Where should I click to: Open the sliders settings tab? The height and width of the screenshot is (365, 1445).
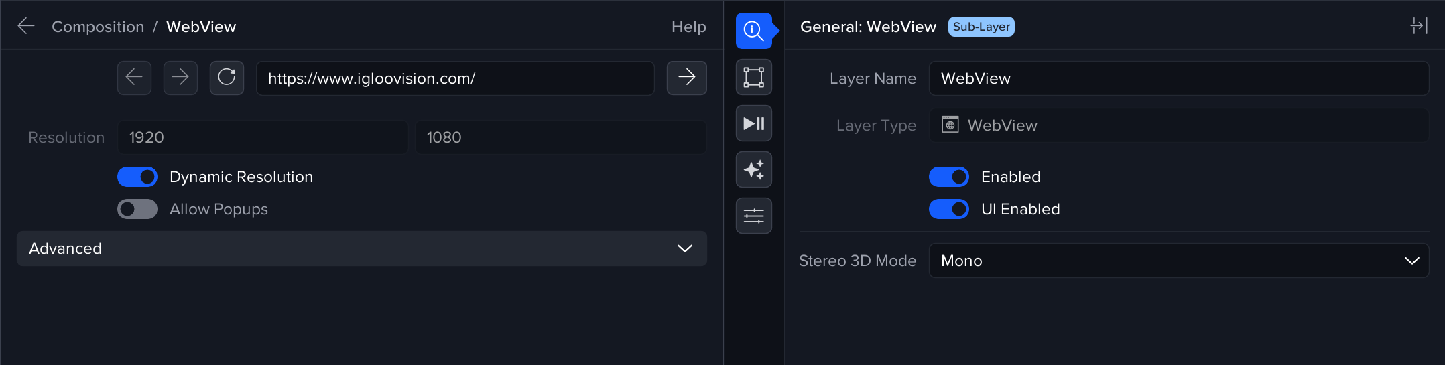point(753,216)
